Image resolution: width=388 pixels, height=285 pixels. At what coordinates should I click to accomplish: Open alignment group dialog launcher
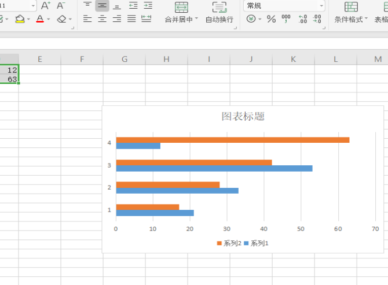click(235, 28)
